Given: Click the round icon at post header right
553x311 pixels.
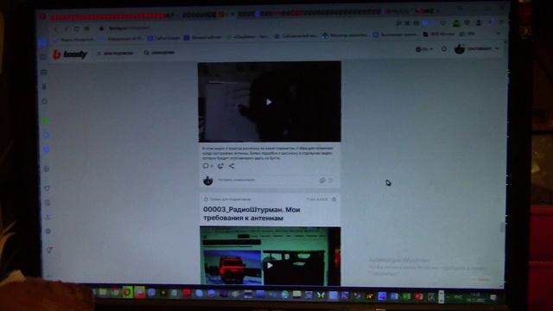Looking at the screenshot, I should click(334, 200).
